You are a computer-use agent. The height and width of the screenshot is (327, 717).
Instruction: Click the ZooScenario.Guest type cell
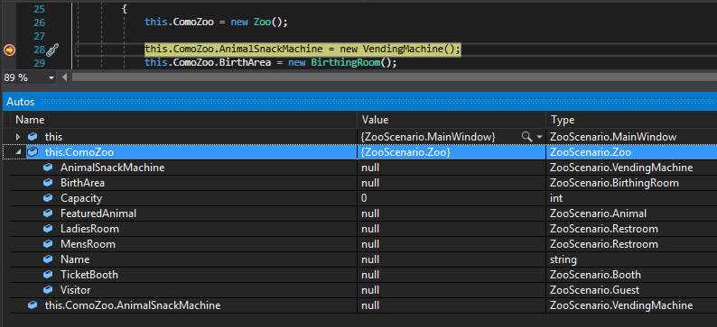(x=631, y=290)
